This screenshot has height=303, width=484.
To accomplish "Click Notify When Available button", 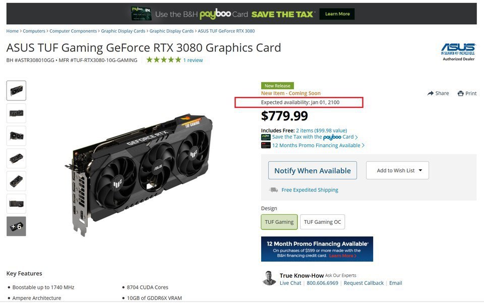I will click(x=313, y=170).
